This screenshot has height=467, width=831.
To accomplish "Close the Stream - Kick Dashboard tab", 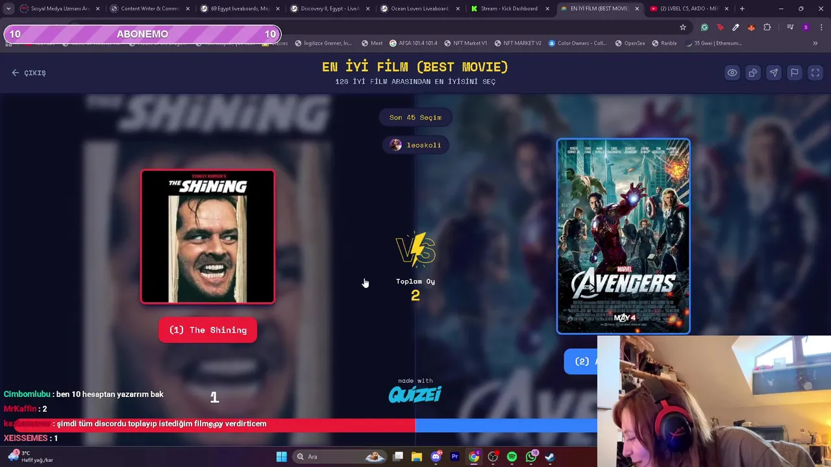I will coord(547,8).
